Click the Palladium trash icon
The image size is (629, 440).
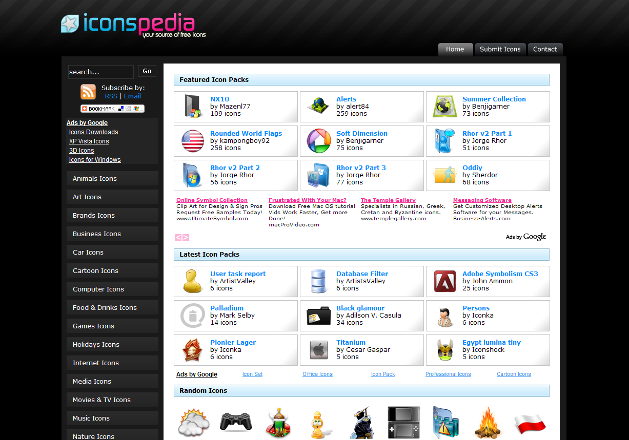tap(193, 316)
